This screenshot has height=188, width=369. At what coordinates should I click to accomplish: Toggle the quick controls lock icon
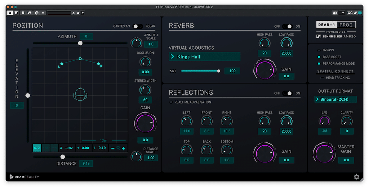pos(355,13)
